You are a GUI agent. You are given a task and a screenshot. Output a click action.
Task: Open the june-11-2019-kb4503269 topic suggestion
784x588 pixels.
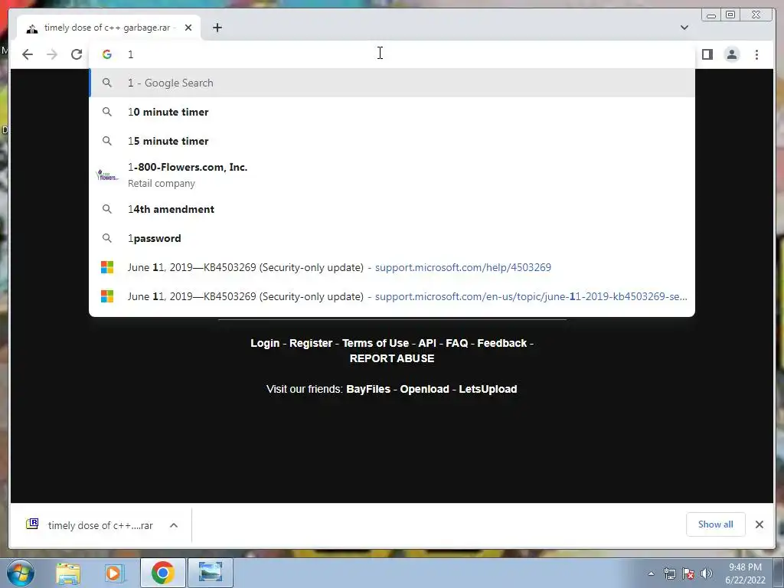click(x=391, y=296)
